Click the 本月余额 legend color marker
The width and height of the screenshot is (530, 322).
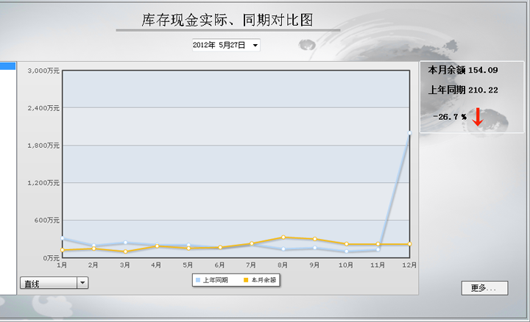[x=246, y=280]
